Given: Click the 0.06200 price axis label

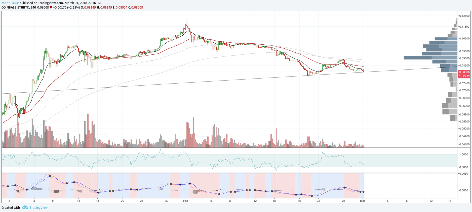Looking at the screenshot, I should tap(464, 106).
